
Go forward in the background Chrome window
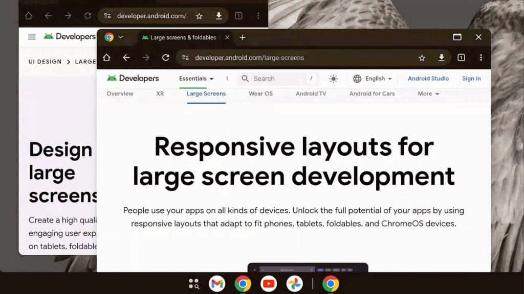point(68,16)
